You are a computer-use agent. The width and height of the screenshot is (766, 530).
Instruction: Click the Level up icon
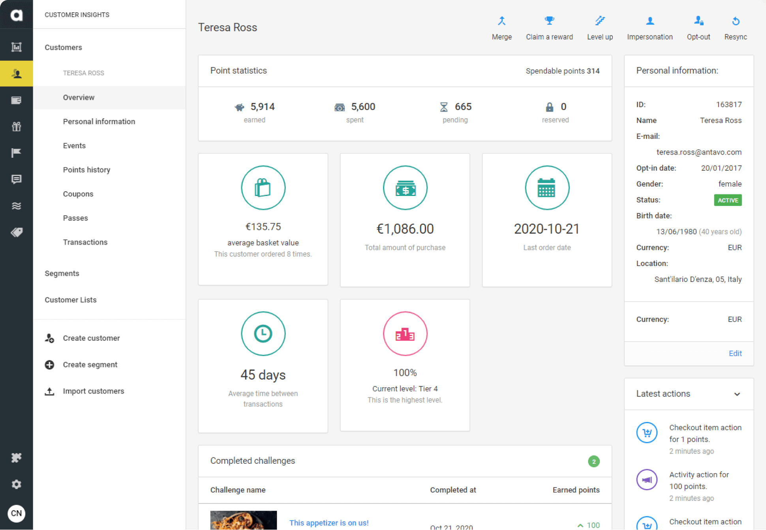click(x=600, y=27)
